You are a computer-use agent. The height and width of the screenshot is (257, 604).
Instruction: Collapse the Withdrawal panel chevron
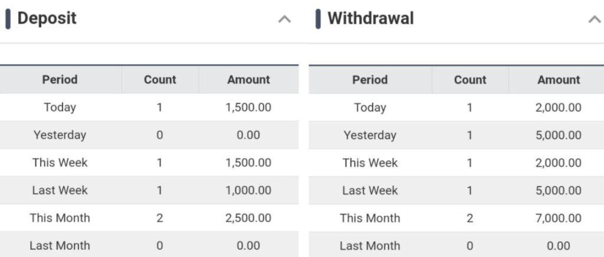point(594,19)
